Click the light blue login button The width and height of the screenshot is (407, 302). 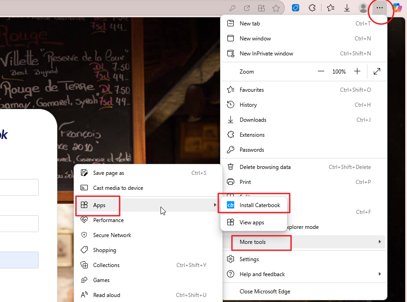[x=19, y=260]
